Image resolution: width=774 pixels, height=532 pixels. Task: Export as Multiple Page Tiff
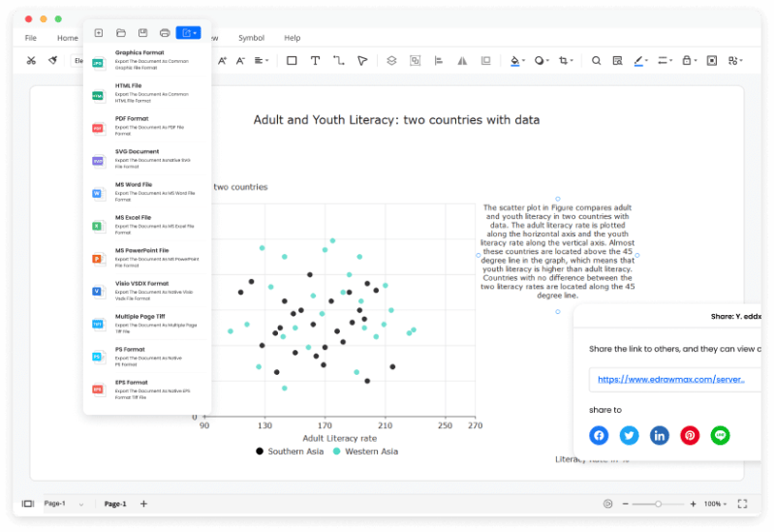click(x=147, y=324)
